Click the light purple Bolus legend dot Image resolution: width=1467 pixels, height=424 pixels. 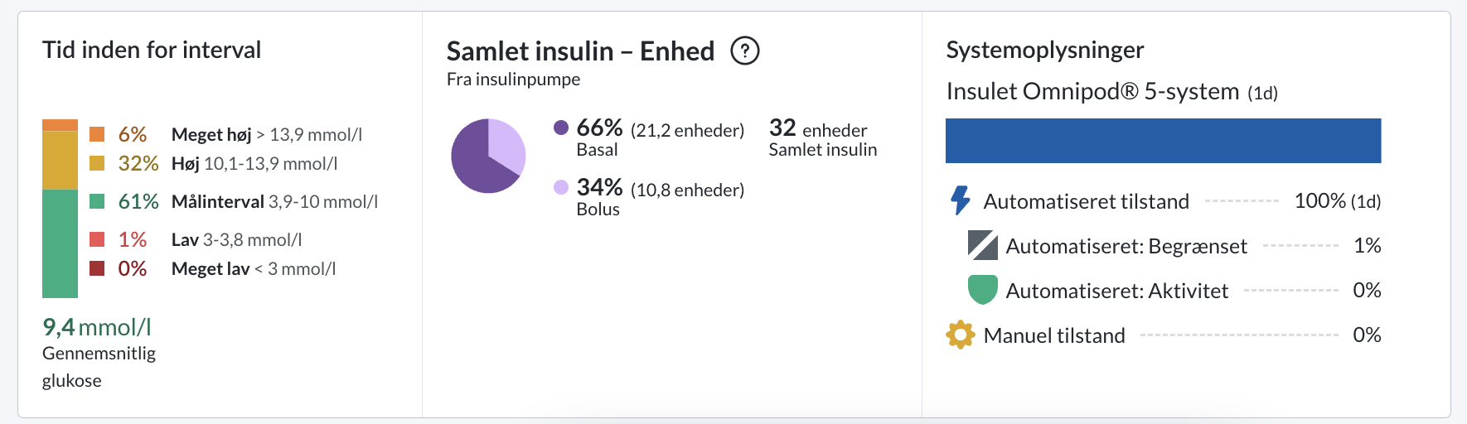561,187
